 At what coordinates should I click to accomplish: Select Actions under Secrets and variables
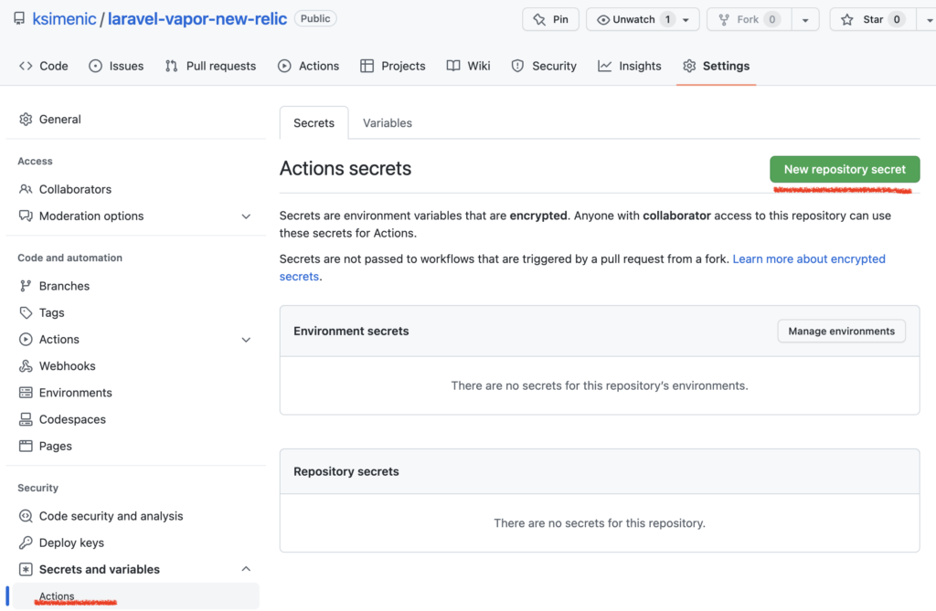point(135,596)
